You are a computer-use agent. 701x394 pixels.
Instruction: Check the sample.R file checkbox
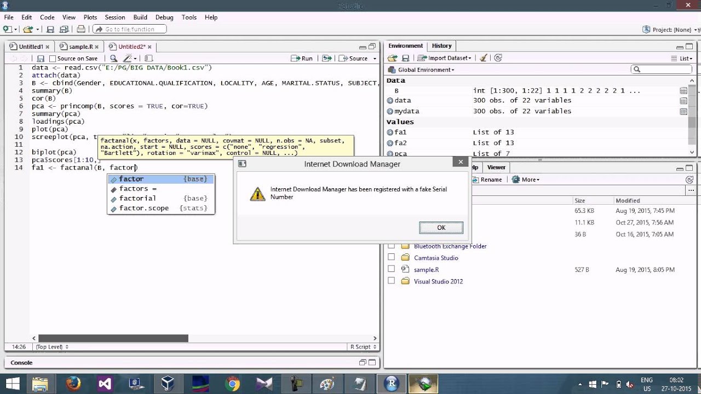pos(391,269)
